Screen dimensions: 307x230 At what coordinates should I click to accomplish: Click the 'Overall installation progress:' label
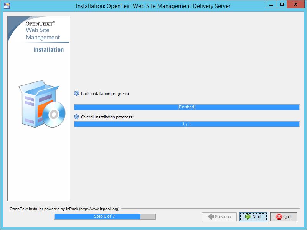(x=107, y=117)
